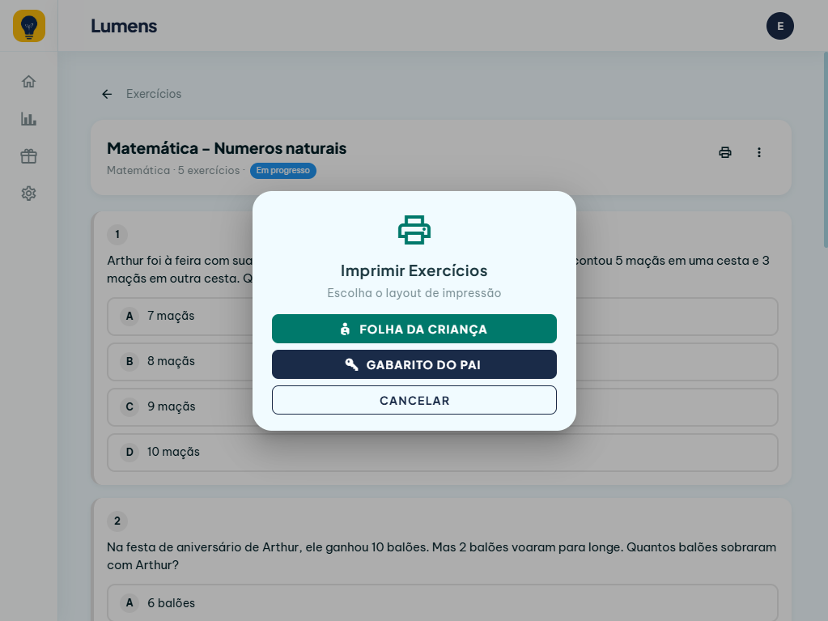Open the home icon in sidebar
Screen dimensions: 828x621
point(28,81)
